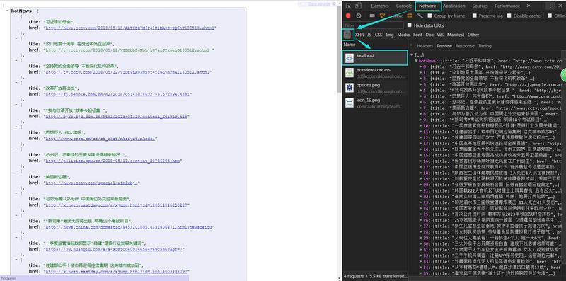
Task: Enable the Group by frame checkbox
Action: pos(429,16)
